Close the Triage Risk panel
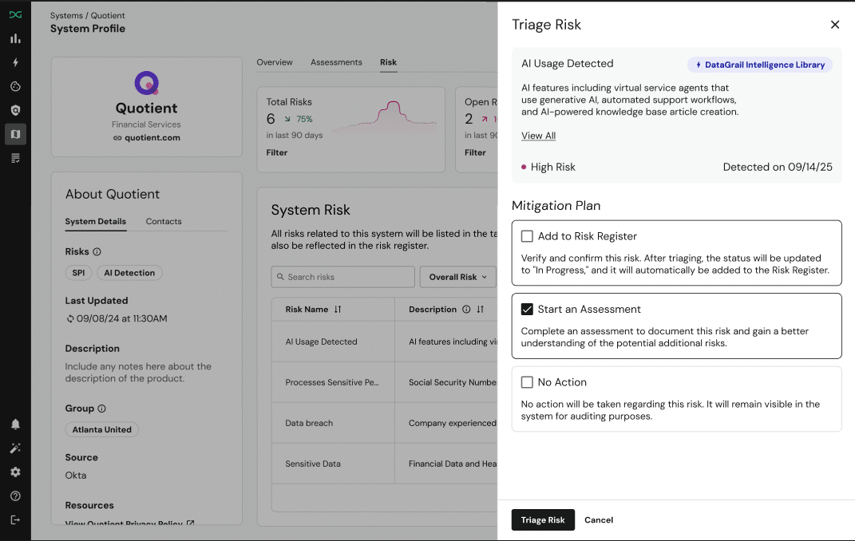Screen dimensions: 855x541 (835, 25)
